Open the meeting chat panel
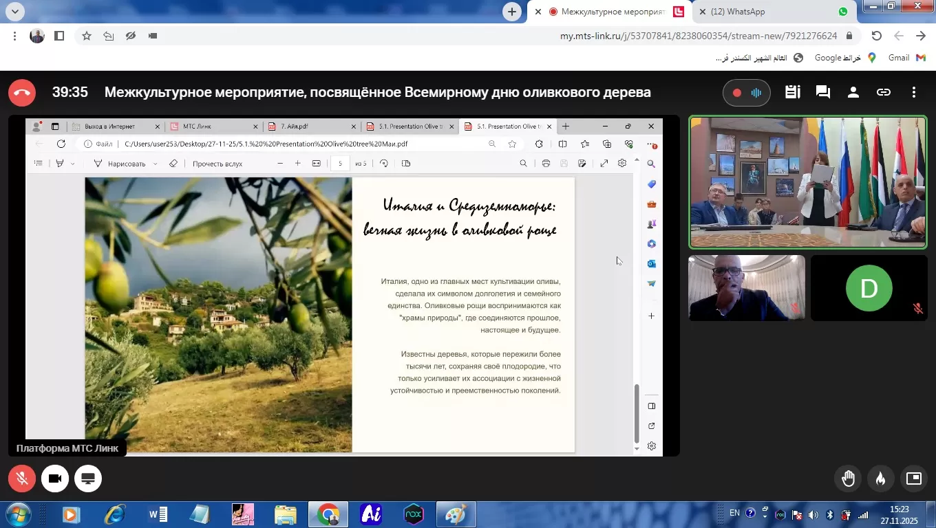The height and width of the screenshot is (528, 936). (x=822, y=92)
